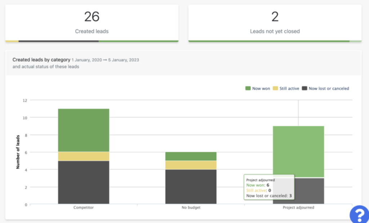The height and width of the screenshot is (223, 369).
Task: Toggle the 'Still active' legend entry
Action: click(286, 89)
